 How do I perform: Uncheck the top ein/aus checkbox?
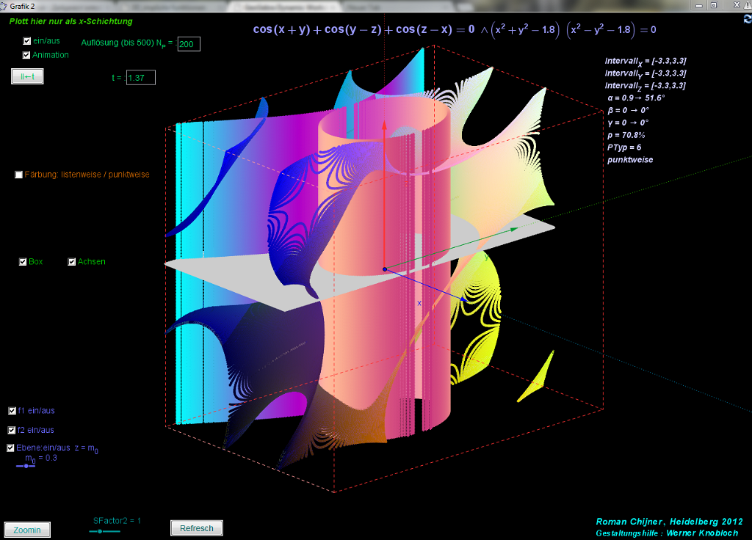pyautogui.click(x=27, y=41)
